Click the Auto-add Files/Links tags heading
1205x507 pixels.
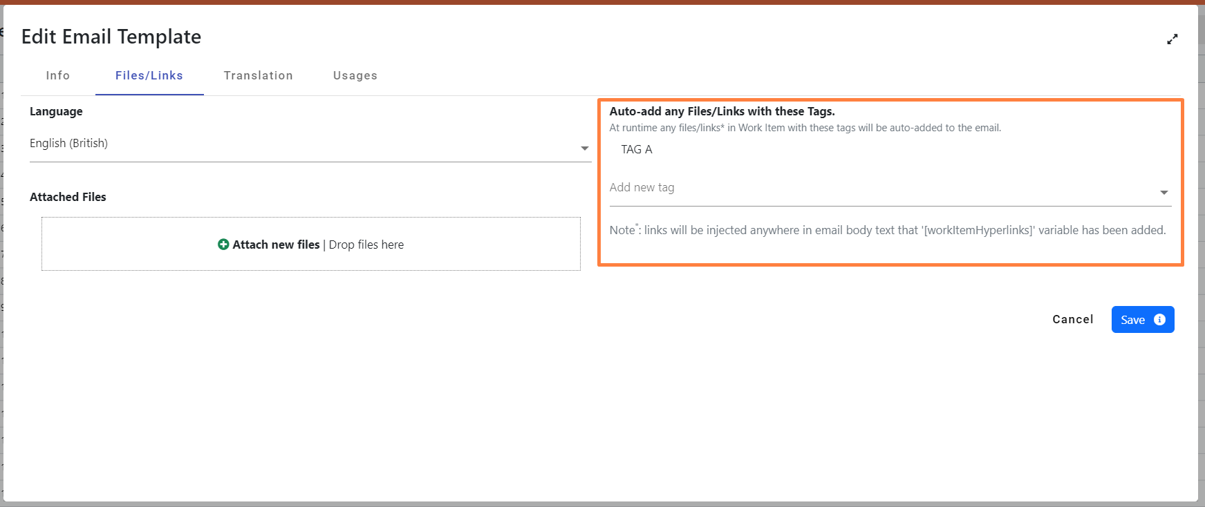click(722, 111)
